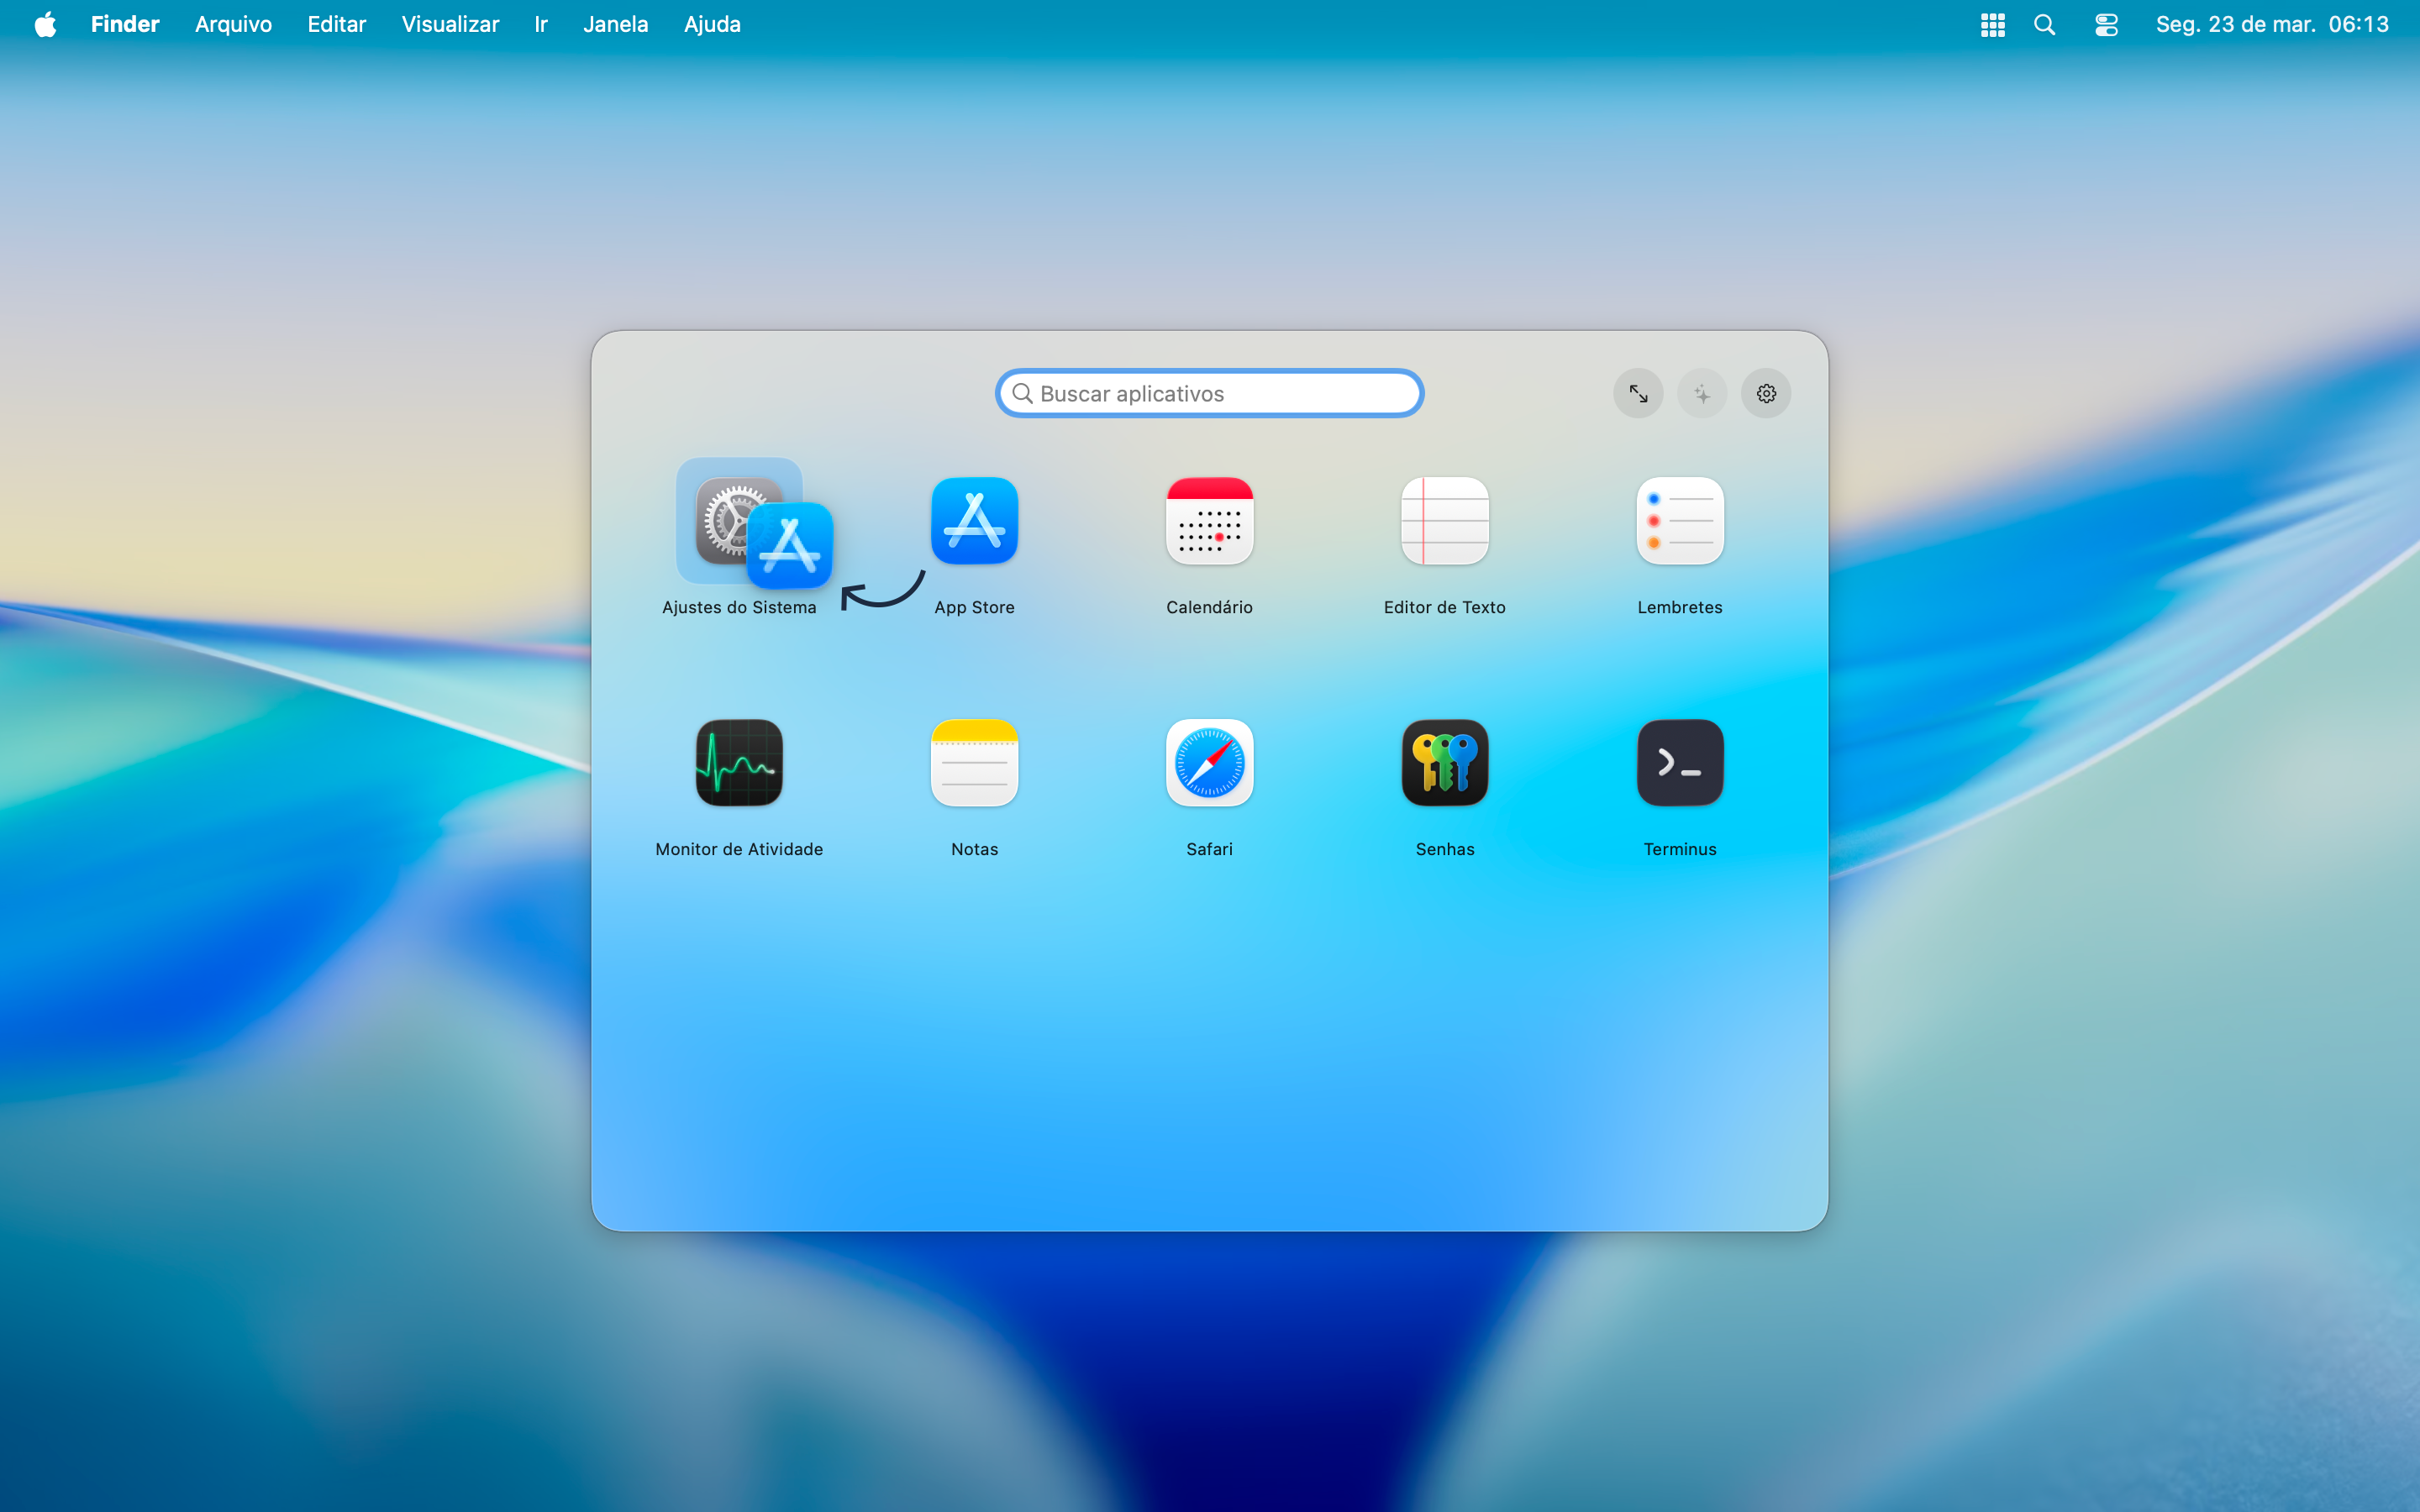Click the sparkle suggestions control

1701,393
